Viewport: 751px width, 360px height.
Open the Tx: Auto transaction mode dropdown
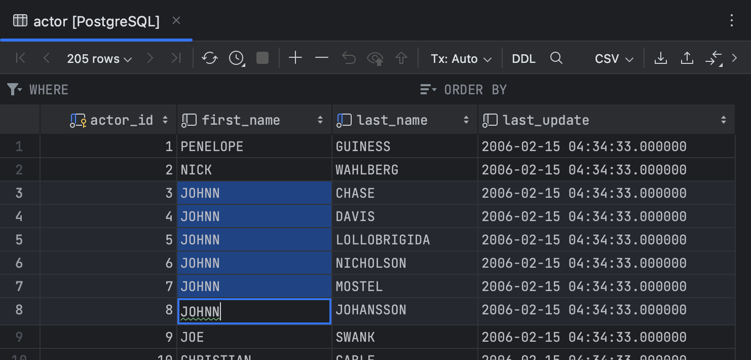click(460, 58)
